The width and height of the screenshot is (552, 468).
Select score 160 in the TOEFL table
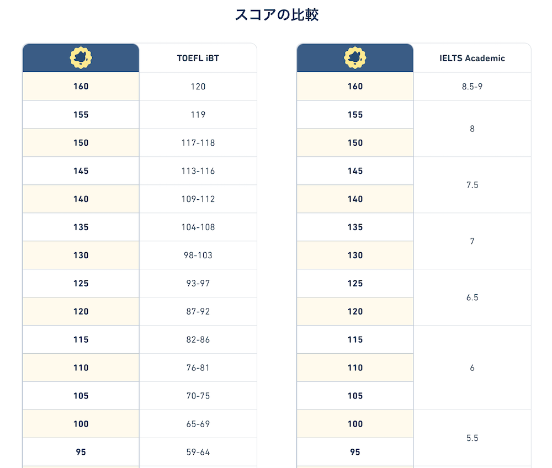tap(81, 86)
